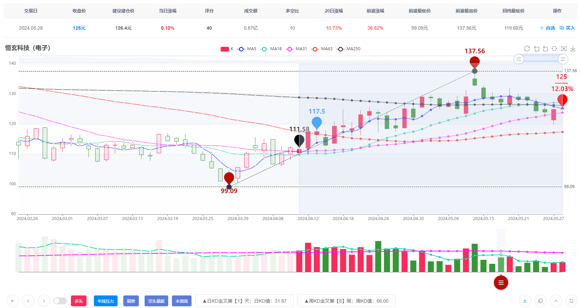581x308 pixels.
Task: Click the 收盘价 column header
Action: [x=79, y=11]
